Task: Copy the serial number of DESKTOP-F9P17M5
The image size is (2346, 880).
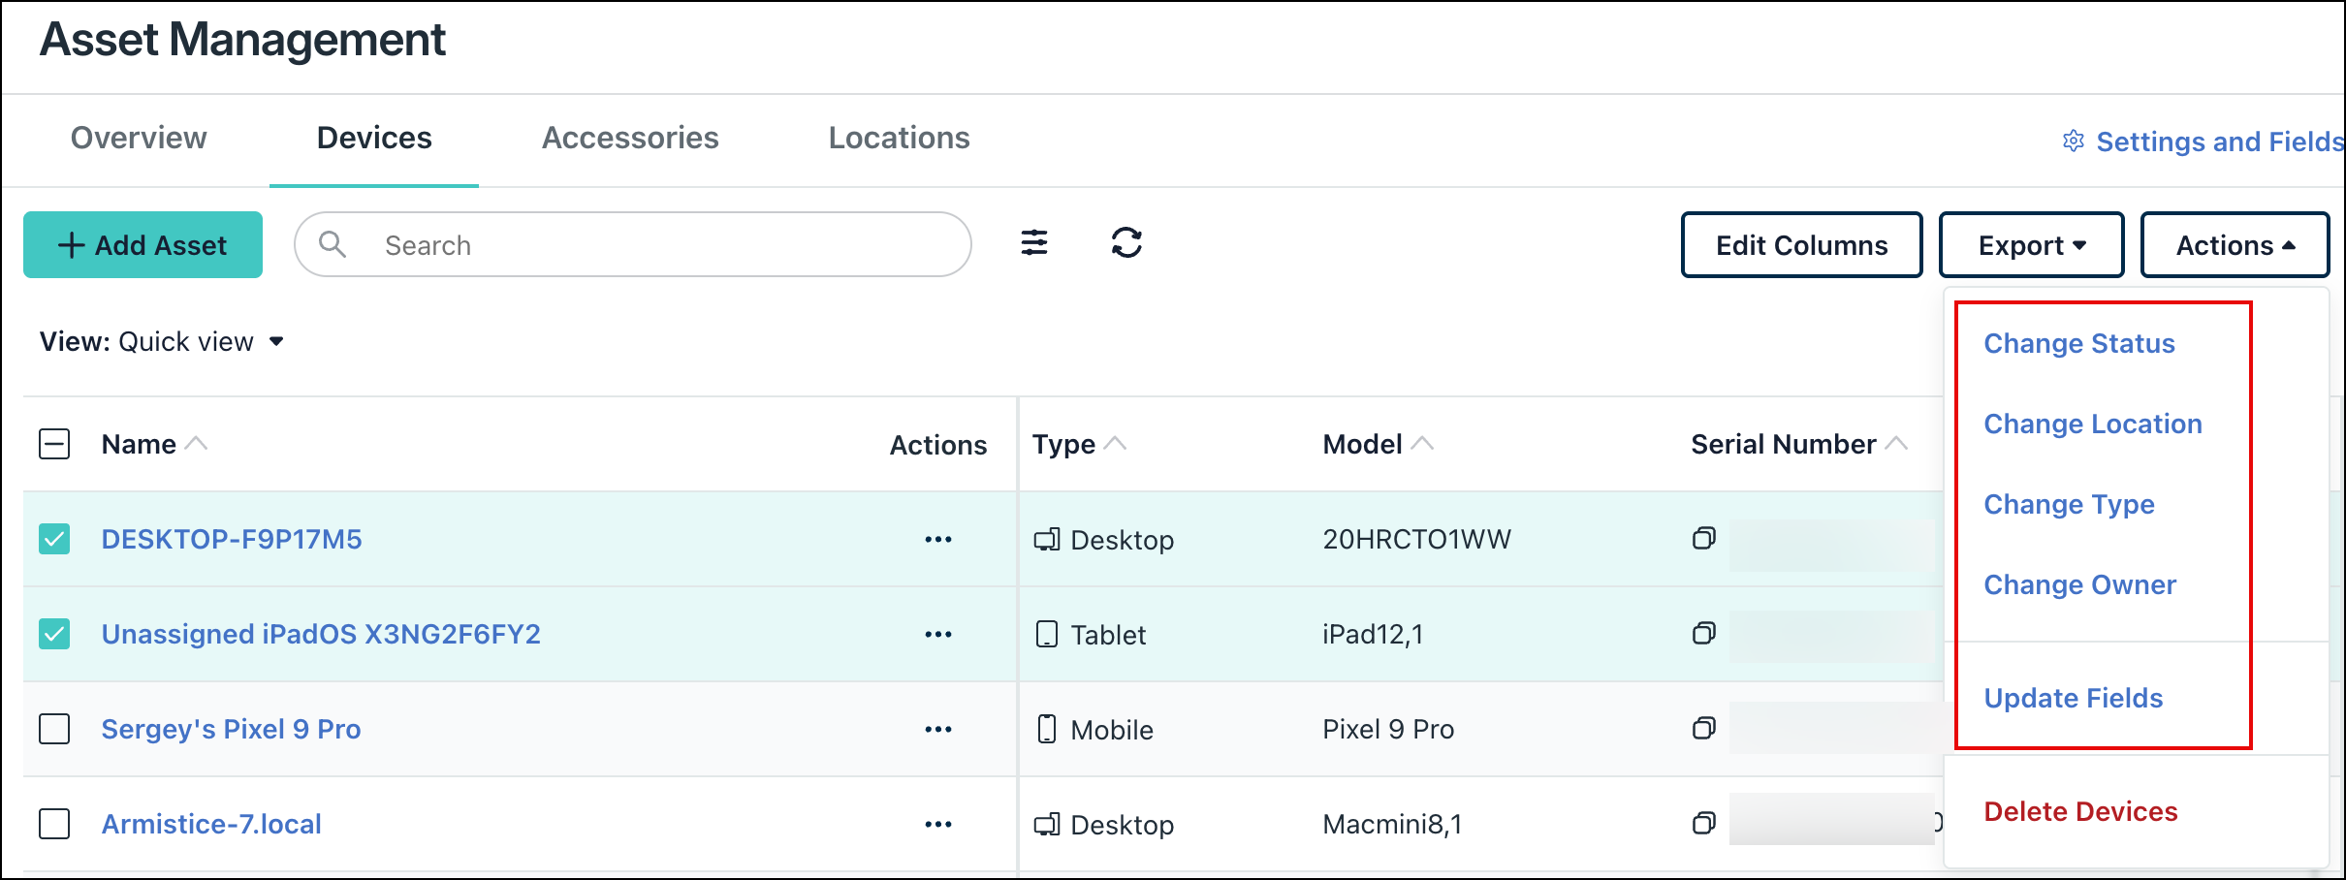Action: (1704, 539)
